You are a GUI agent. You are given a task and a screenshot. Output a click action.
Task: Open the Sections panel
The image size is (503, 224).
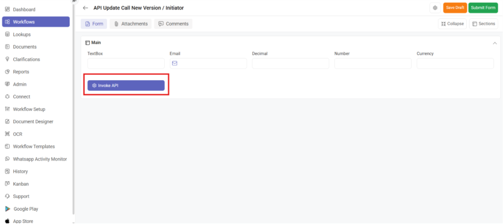(483, 24)
